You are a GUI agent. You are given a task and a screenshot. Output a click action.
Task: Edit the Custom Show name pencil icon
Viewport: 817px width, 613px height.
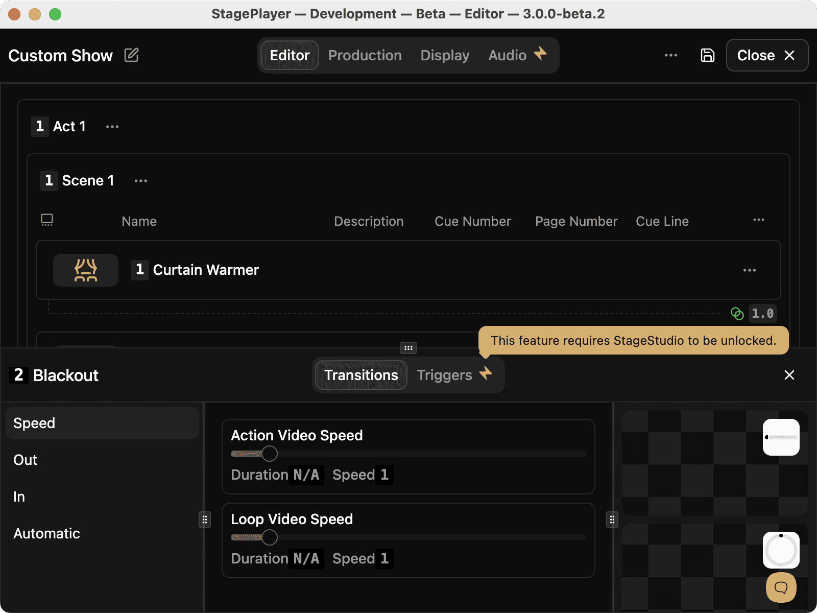pos(131,55)
